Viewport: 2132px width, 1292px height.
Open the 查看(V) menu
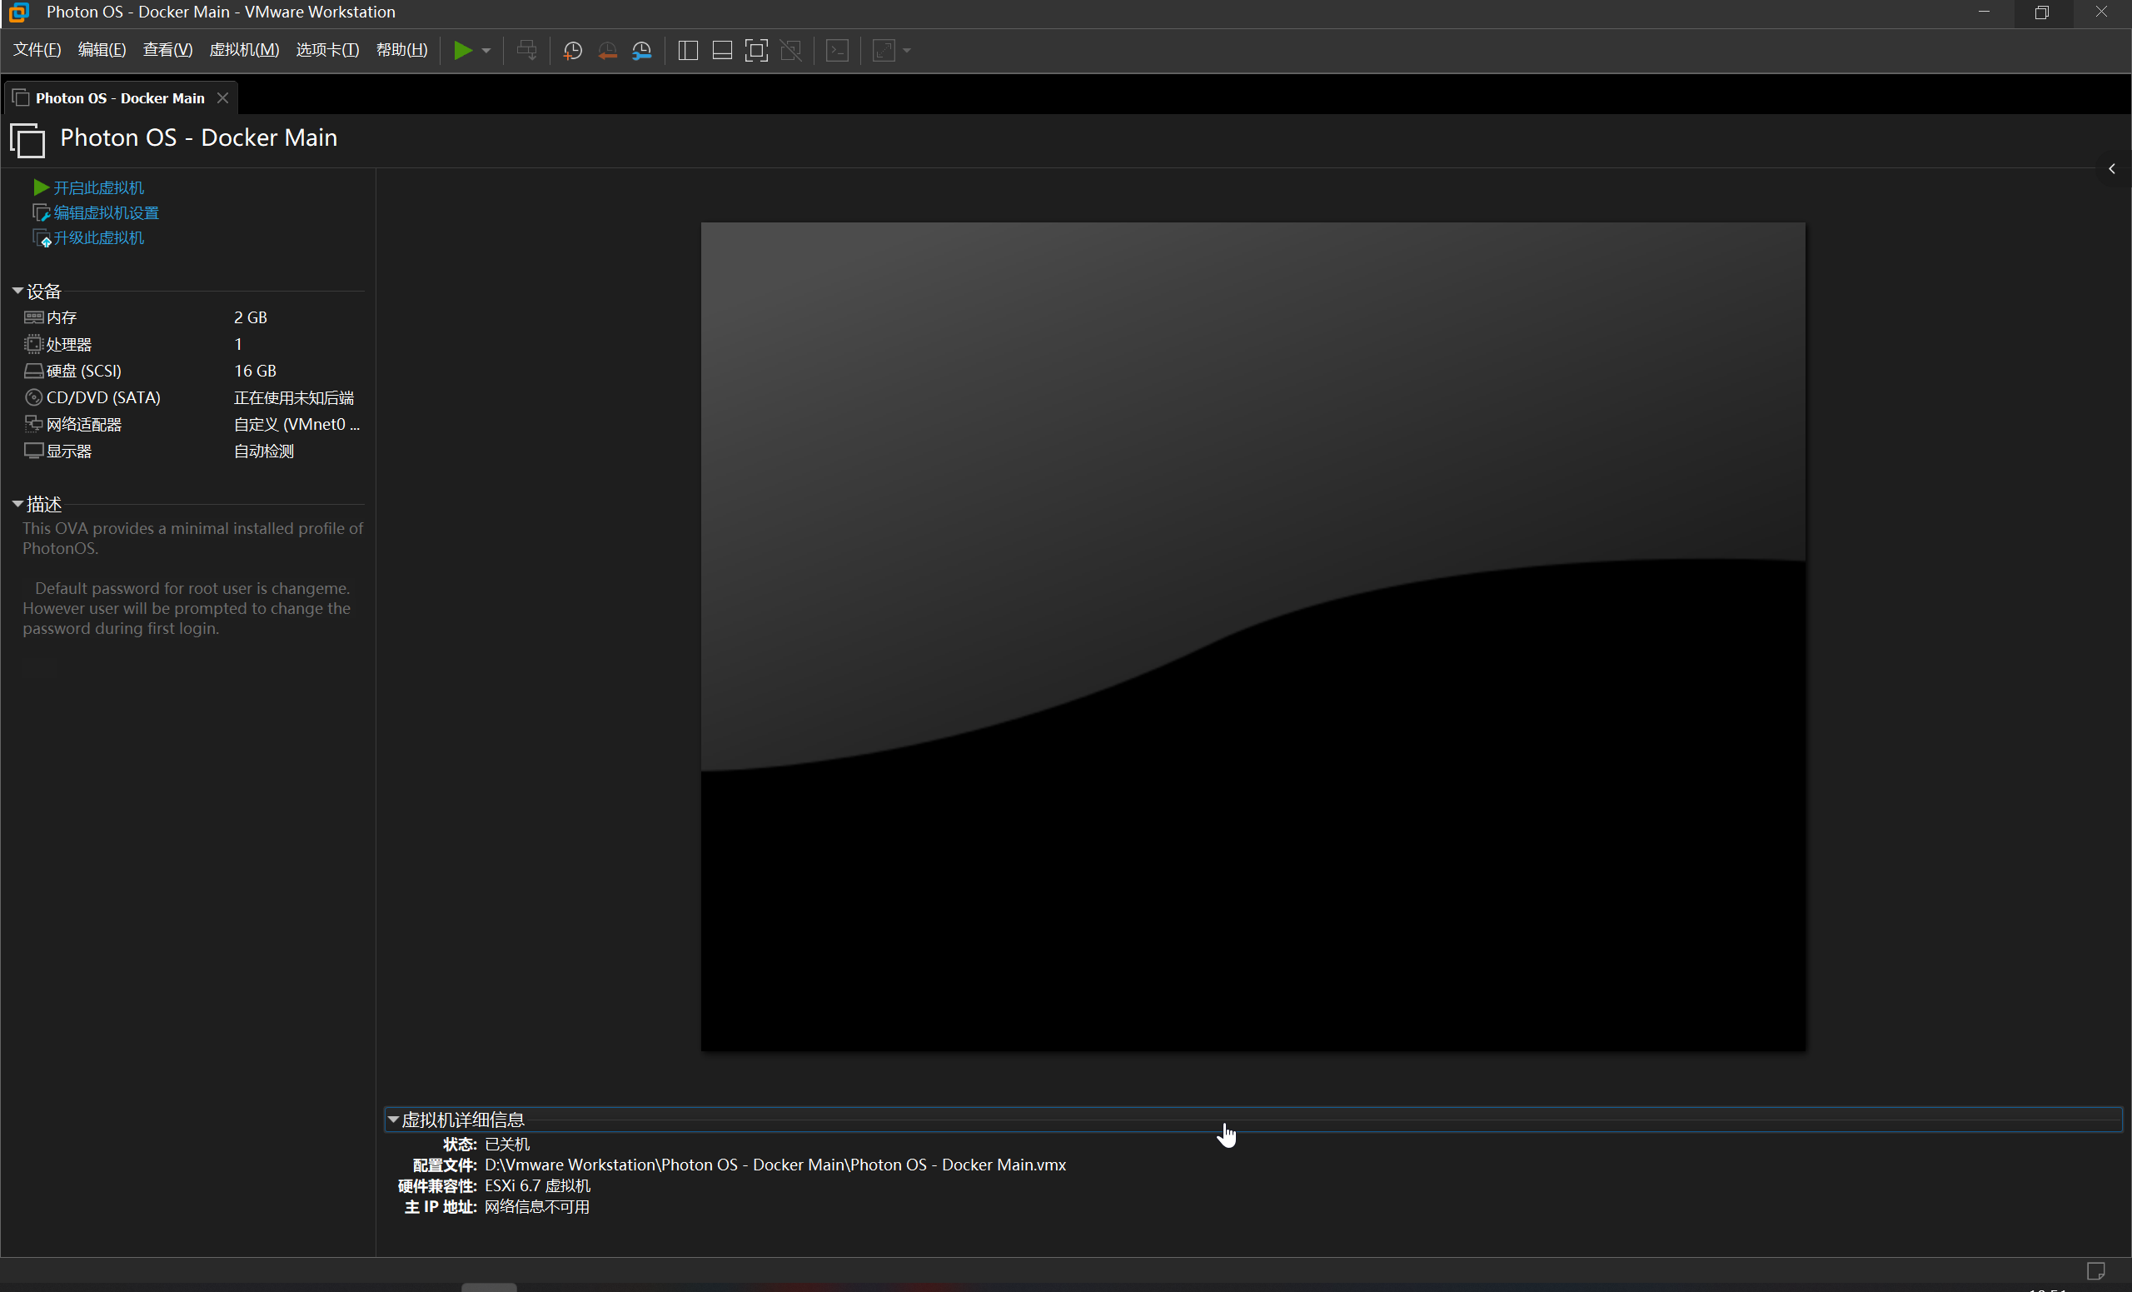[x=168, y=50]
